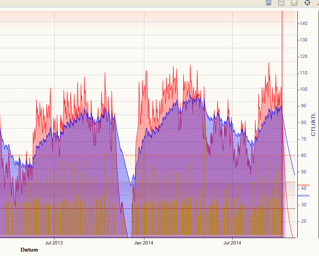
Task: Click the red vertical today marker line
Action: (x=282, y=112)
